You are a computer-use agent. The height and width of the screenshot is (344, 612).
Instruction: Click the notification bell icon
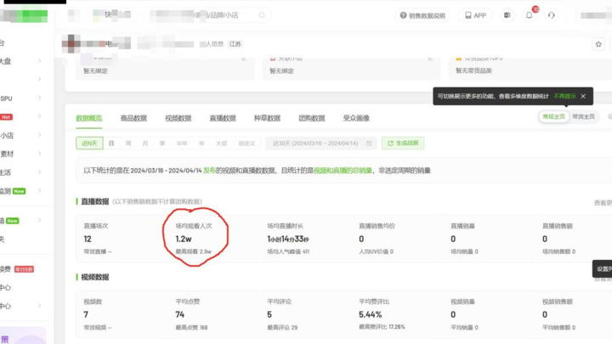click(529, 15)
